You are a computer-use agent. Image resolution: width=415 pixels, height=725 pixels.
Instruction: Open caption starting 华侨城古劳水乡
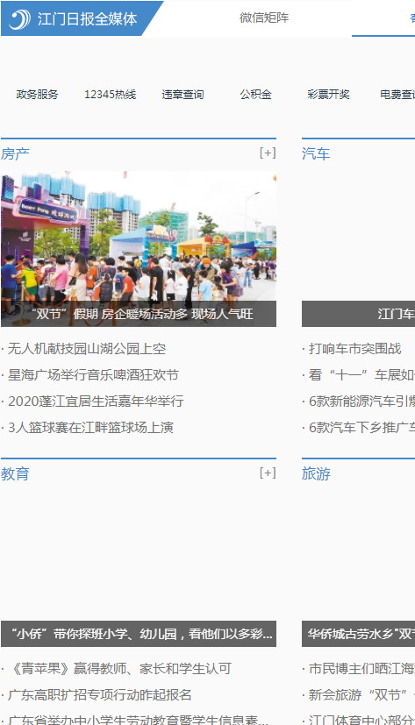361,634
